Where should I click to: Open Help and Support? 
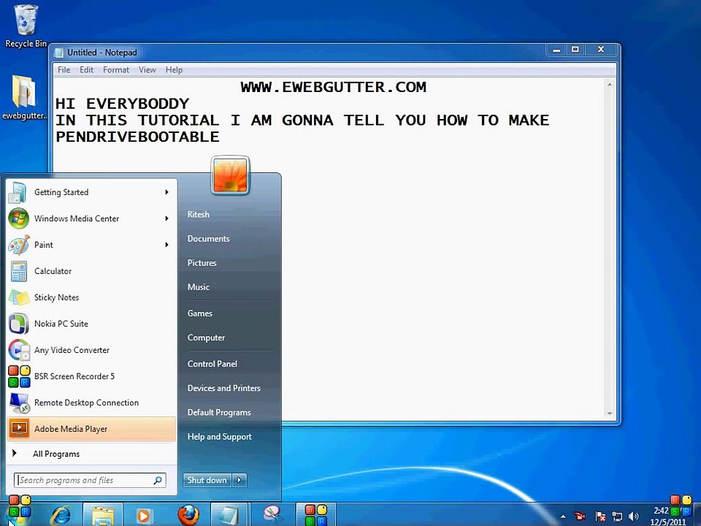coord(220,436)
